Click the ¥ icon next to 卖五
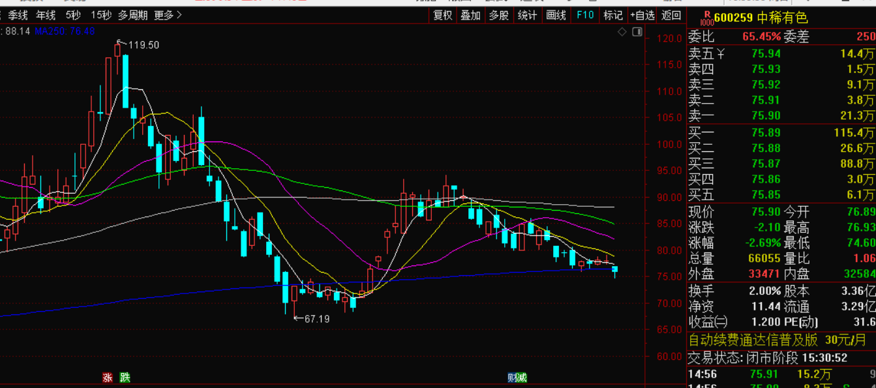Screen dimensions: 876x388 click(721, 53)
